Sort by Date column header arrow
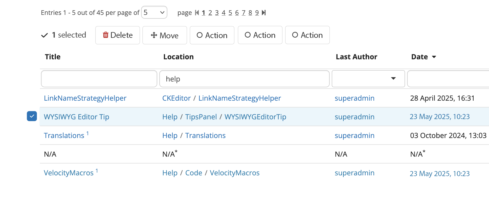The image size is (489, 220). click(x=434, y=57)
